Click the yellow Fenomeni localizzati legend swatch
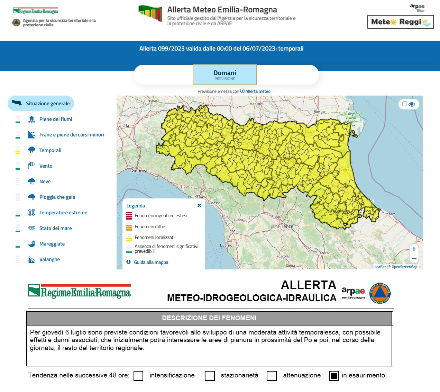The width and height of the screenshot is (440, 392). 129,238
